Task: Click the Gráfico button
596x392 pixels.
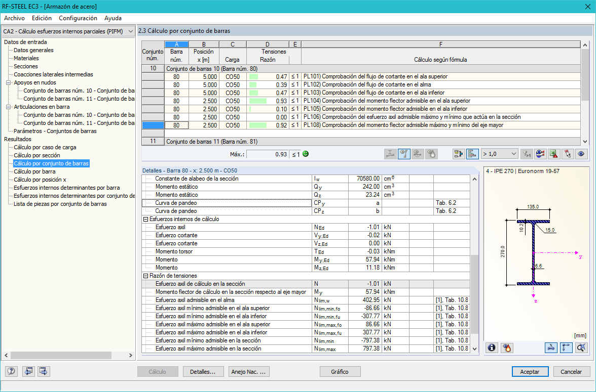Action: 340,372
